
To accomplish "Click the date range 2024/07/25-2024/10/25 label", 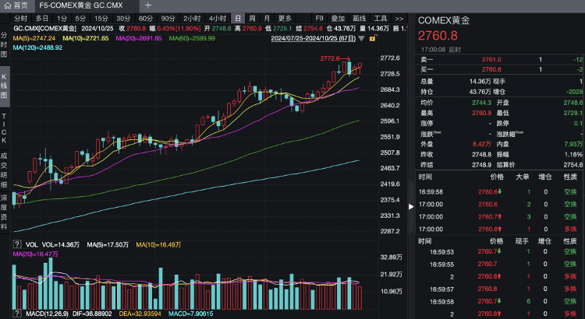I will click(313, 38).
